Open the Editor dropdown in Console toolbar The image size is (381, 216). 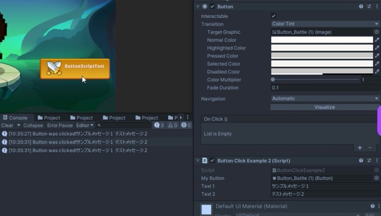tap(84, 125)
